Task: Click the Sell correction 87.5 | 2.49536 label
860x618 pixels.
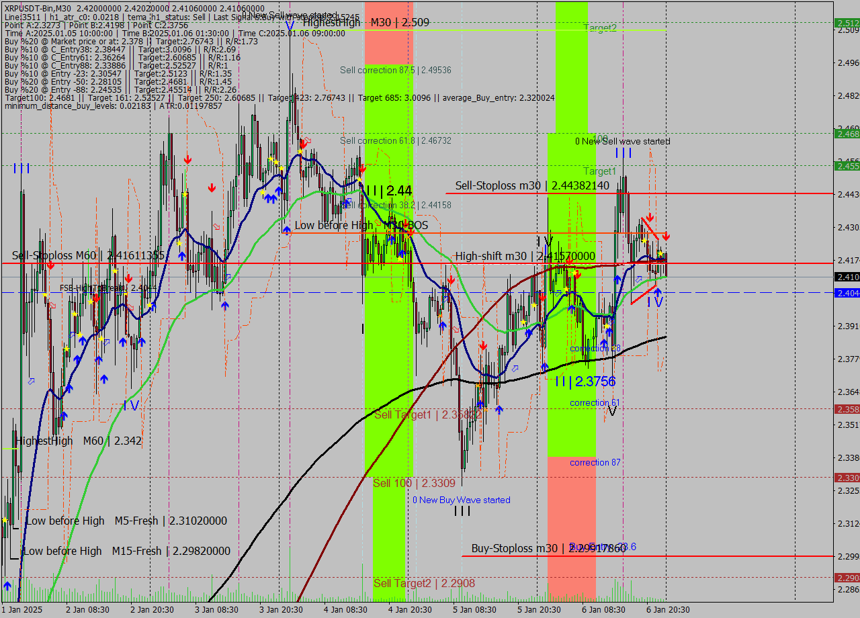Action: pyautogui.click(x=395, y=70)
